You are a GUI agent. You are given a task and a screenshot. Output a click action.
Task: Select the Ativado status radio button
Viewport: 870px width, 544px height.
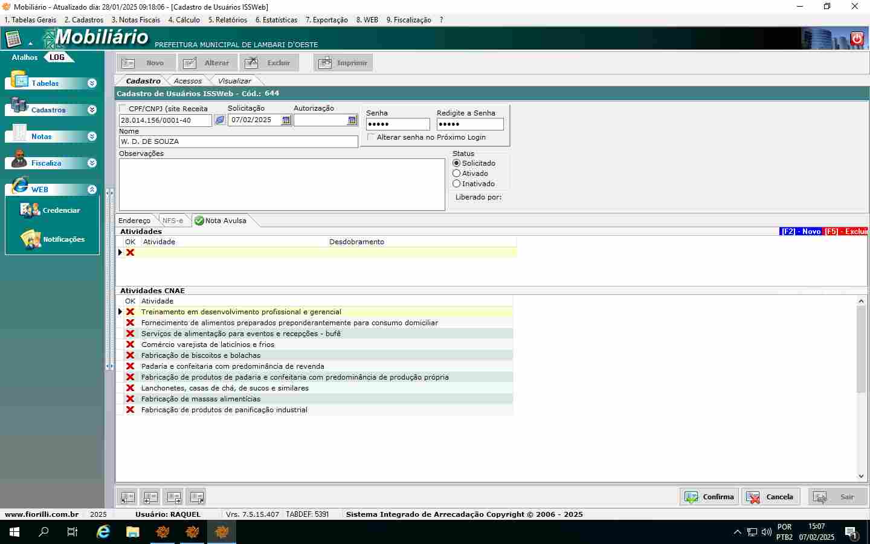coord(457,173)
